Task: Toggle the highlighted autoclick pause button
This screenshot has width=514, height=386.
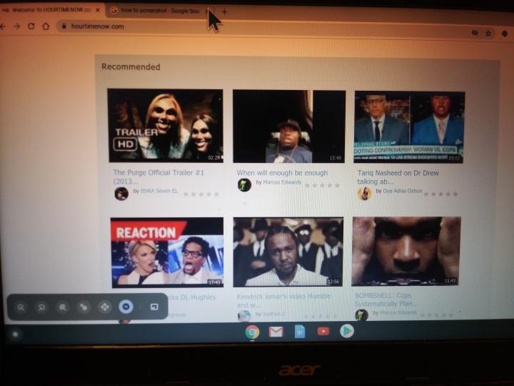Action: click(x=126, y=307)
